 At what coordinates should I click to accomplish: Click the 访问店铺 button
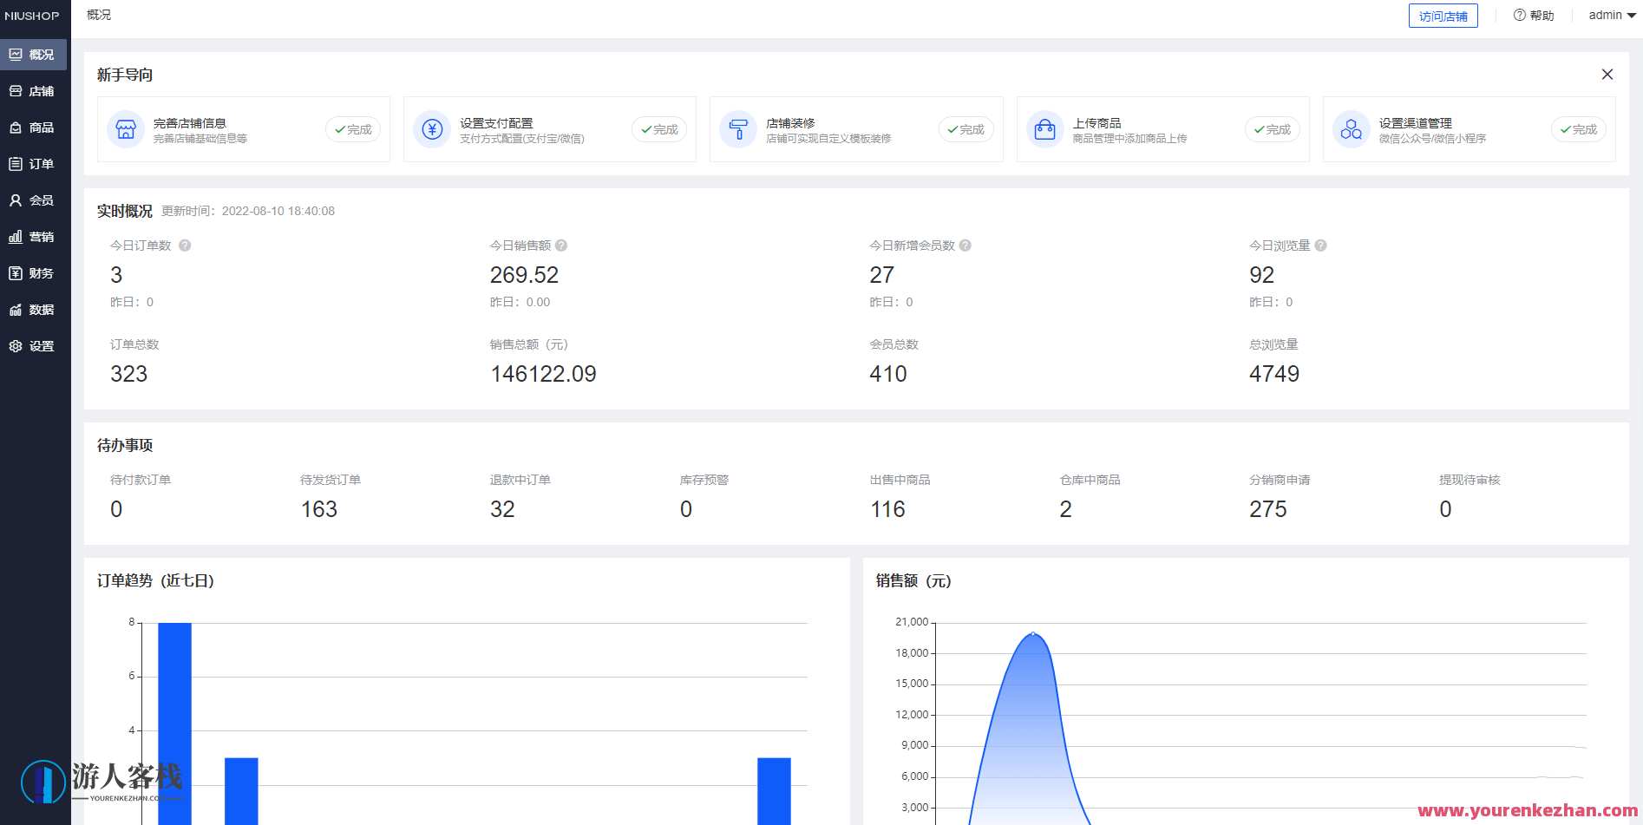pyautogui.click(x=1443, y=15)
